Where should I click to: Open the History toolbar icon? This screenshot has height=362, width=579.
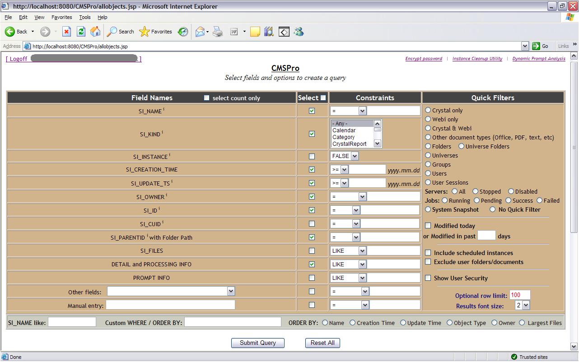[183, 32]
